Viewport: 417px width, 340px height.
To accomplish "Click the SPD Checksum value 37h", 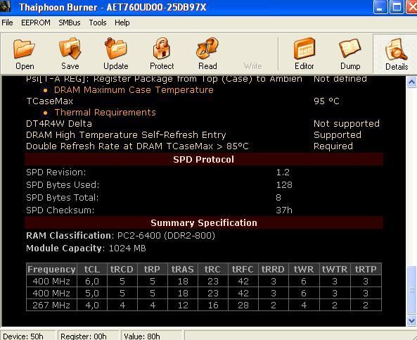I will click(x=284, y=210).
